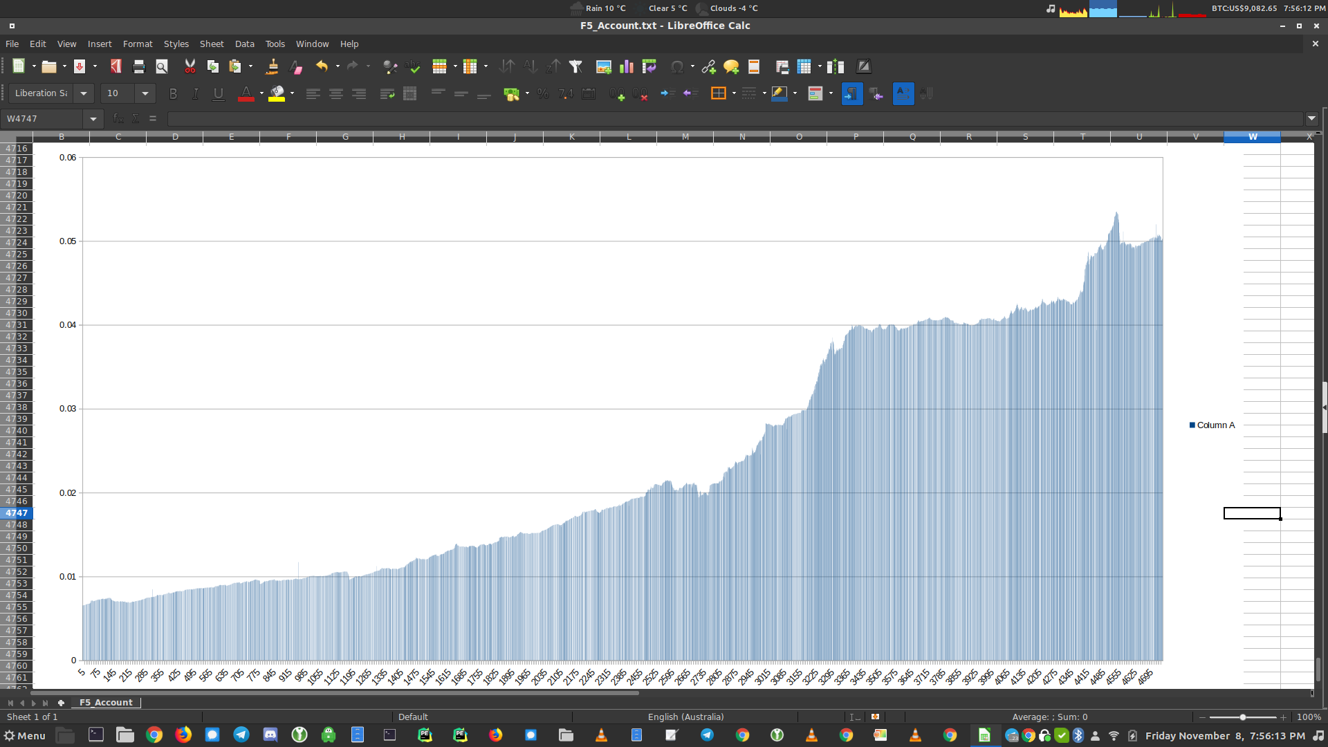Toggle Left-To-Right paragraph direction
Image resolution: width=1328 pixels, height=747 pixels.
pos(851,93)
